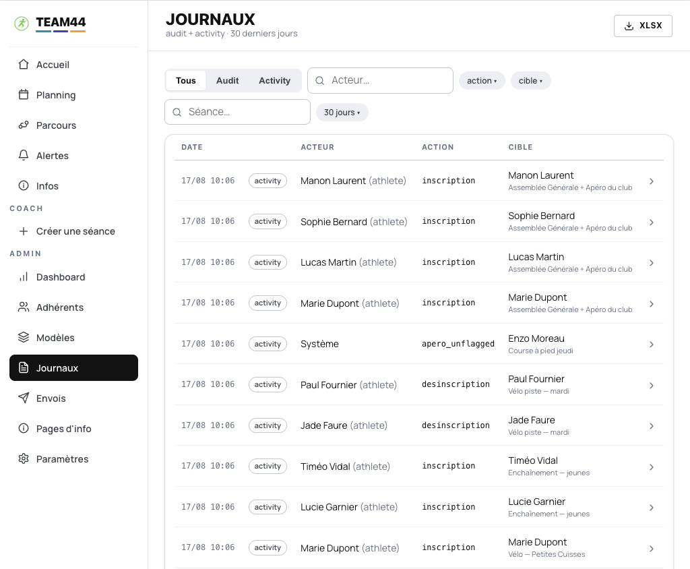Open the 30 jours period dropdown
Viewport: 690px width, 569px height.
click(342, 113)
